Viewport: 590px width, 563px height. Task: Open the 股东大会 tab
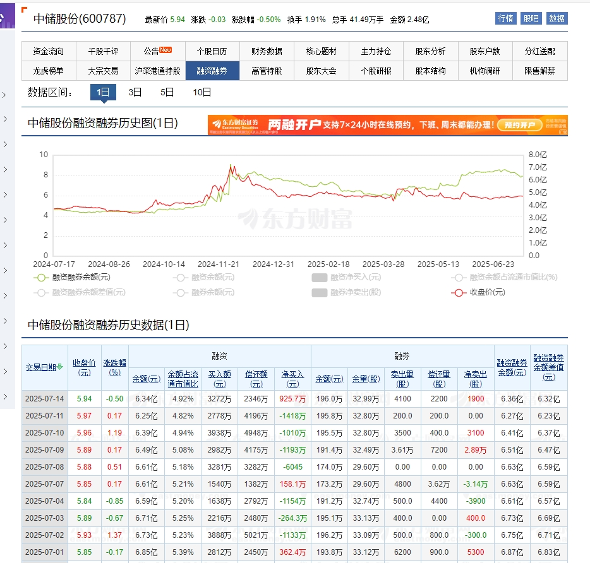[322, 71]
